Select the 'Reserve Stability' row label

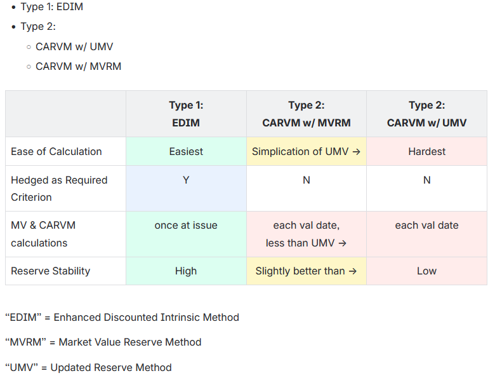click(x=51, y=271)
